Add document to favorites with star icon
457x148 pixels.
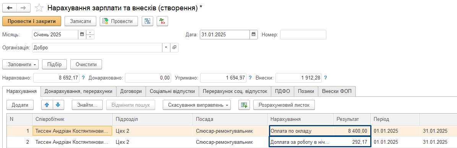(39, 8)
